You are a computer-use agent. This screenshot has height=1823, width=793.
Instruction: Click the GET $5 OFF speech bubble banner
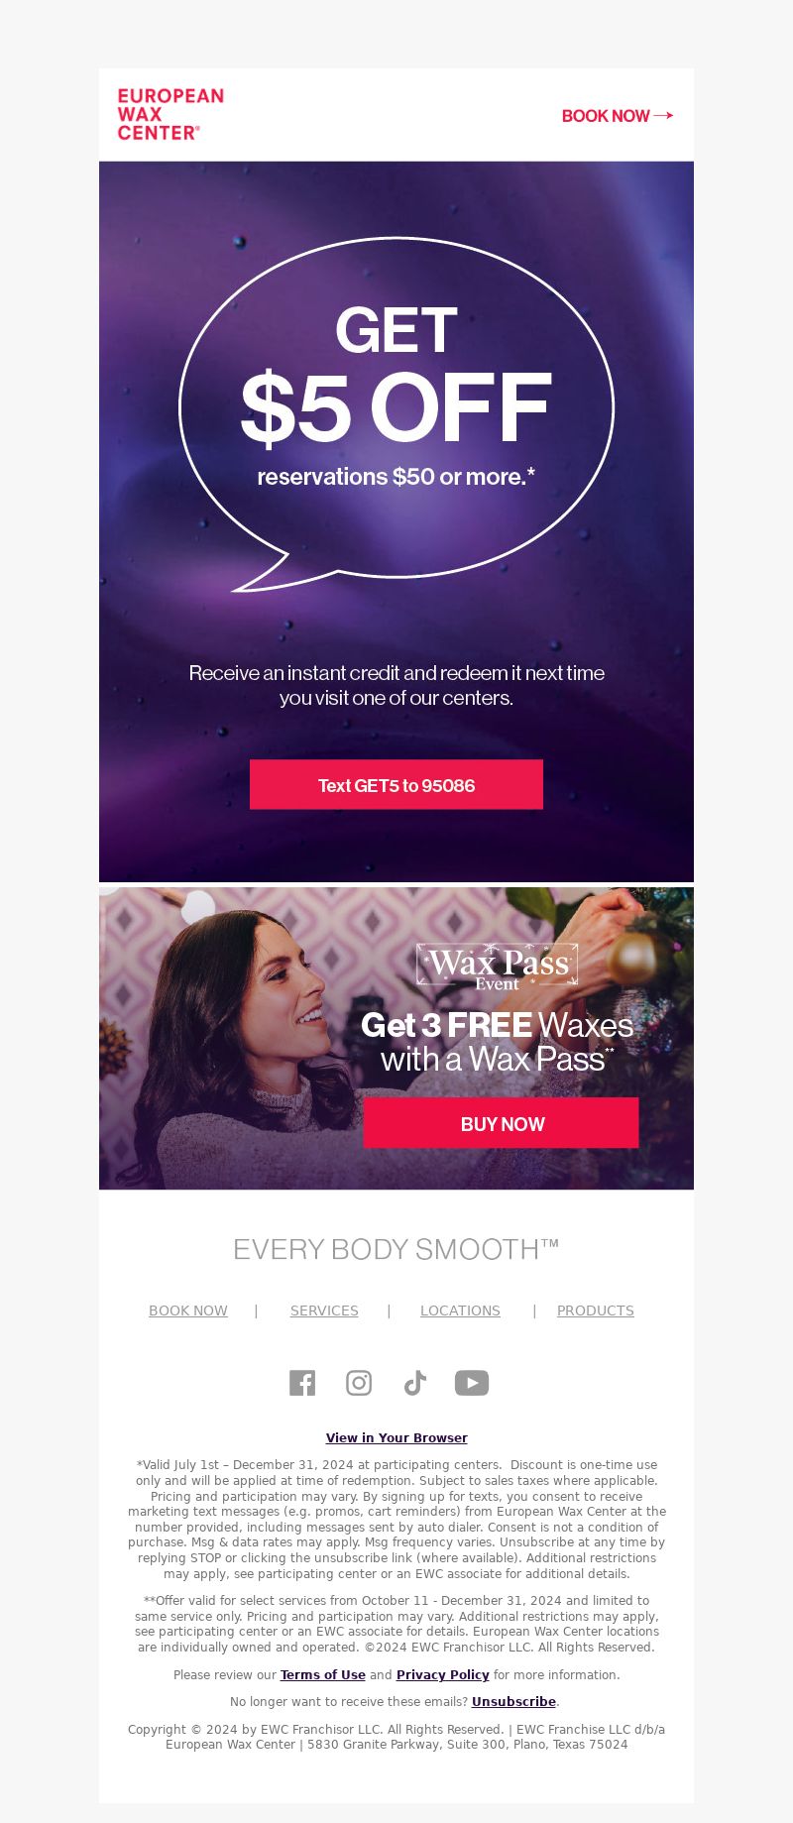point(396,414)
